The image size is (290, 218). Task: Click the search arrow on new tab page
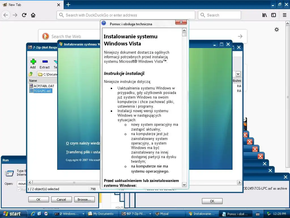(240, 36)
